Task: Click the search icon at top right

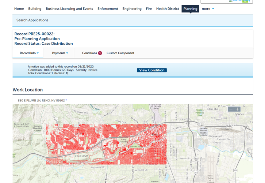Action: [x=246, y=1]
